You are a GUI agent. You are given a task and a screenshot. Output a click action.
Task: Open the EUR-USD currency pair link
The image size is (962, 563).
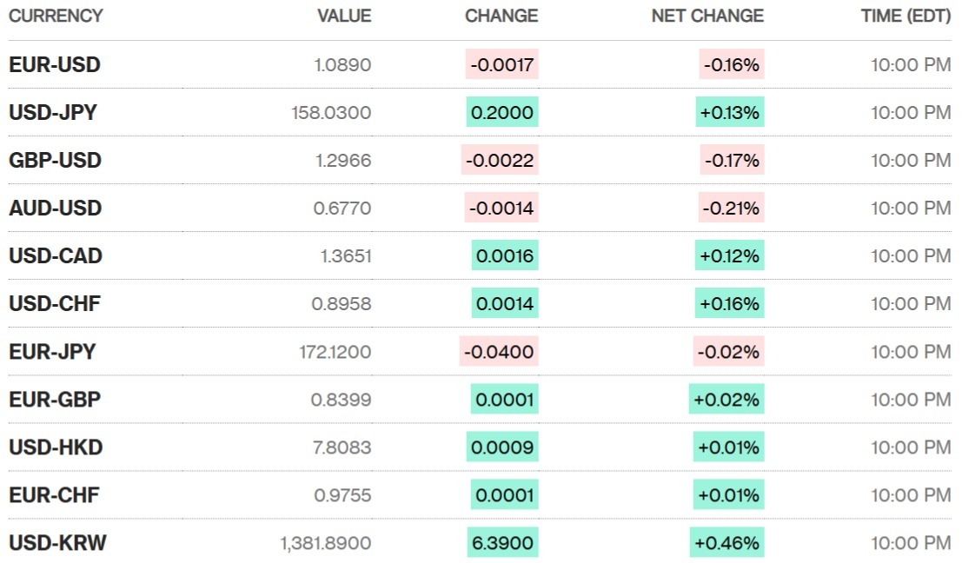pos(55,65)
